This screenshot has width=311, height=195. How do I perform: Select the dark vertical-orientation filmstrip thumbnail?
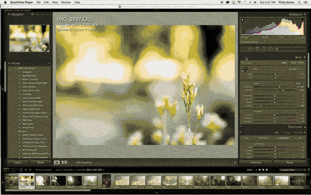107,181
